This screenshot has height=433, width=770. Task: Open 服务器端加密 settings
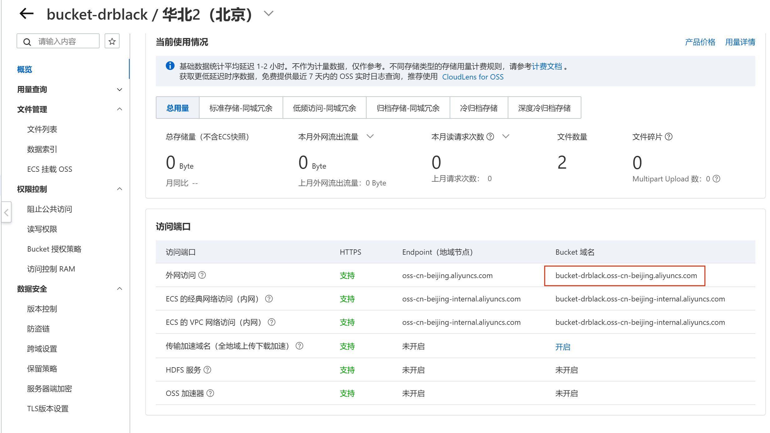(x=50, y=389)
